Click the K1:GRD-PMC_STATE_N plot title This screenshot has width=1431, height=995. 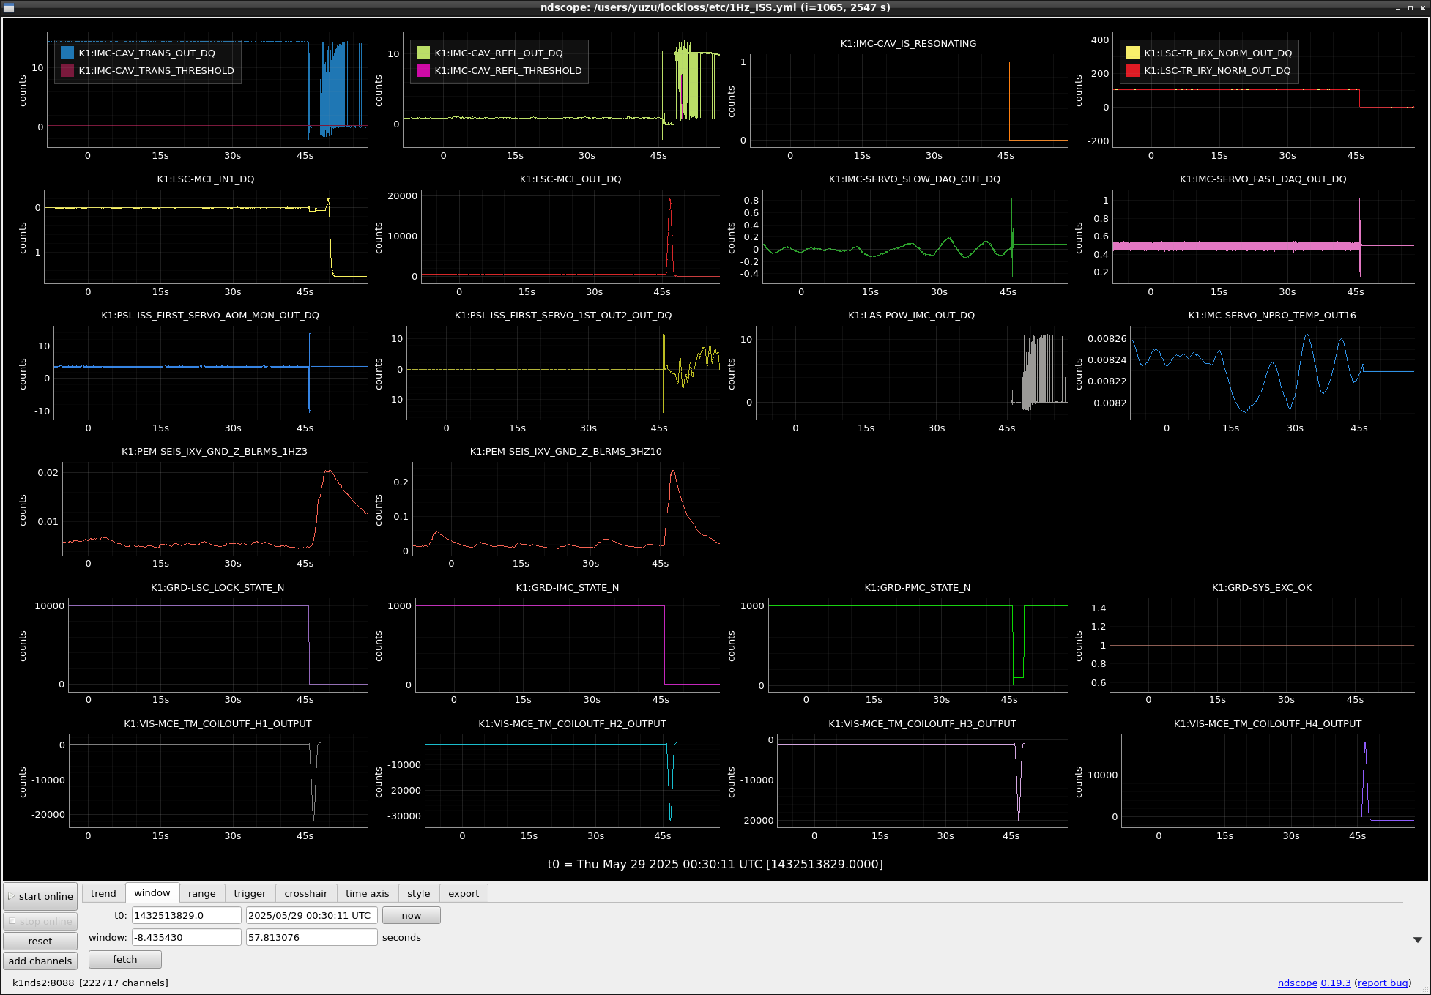click(x=918, y=587)
